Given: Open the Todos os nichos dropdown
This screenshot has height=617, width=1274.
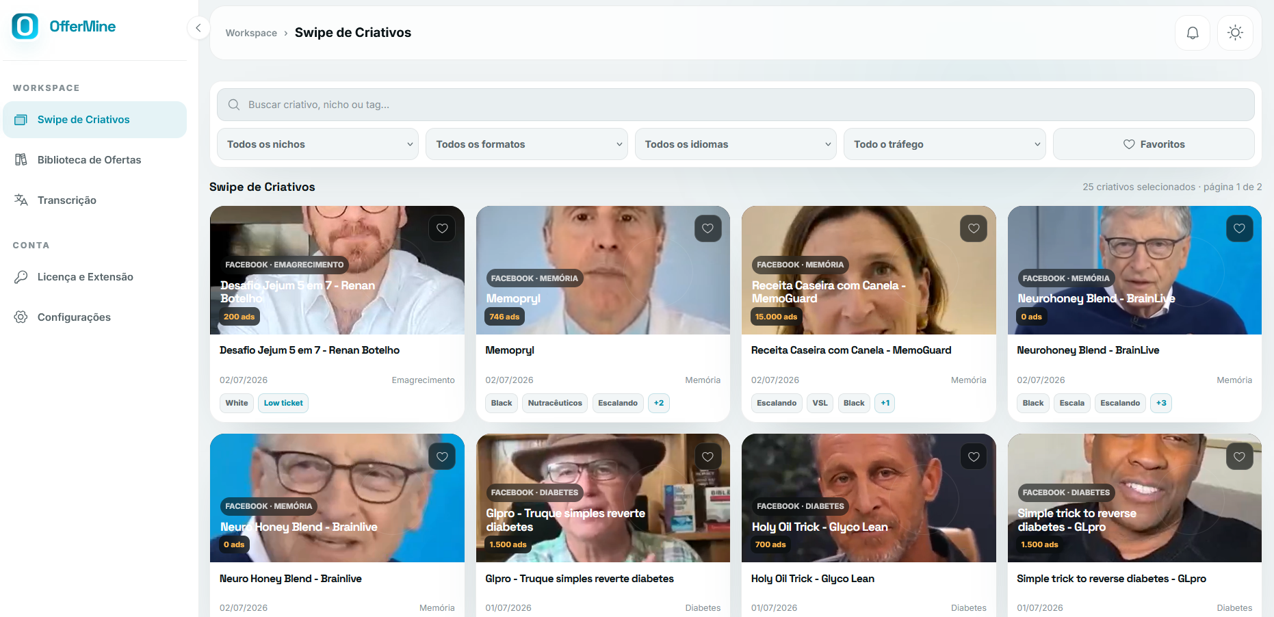Looking at the screenshot, I should click(x=317, y=144).
